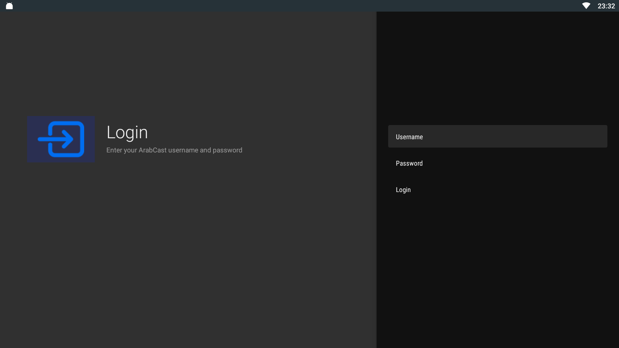
Task: Click the large Login heading text
Action: [127, 132]
